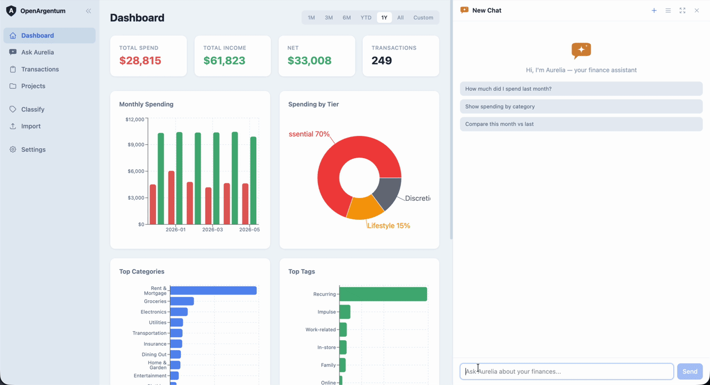Click the Groceries category bar

[x=182, y=301]
